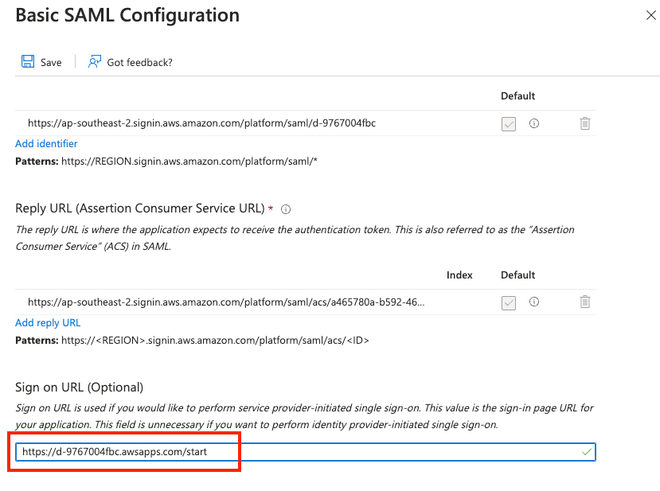Click green validation checkmark in Sign on URL

click(x=587, y=452)
